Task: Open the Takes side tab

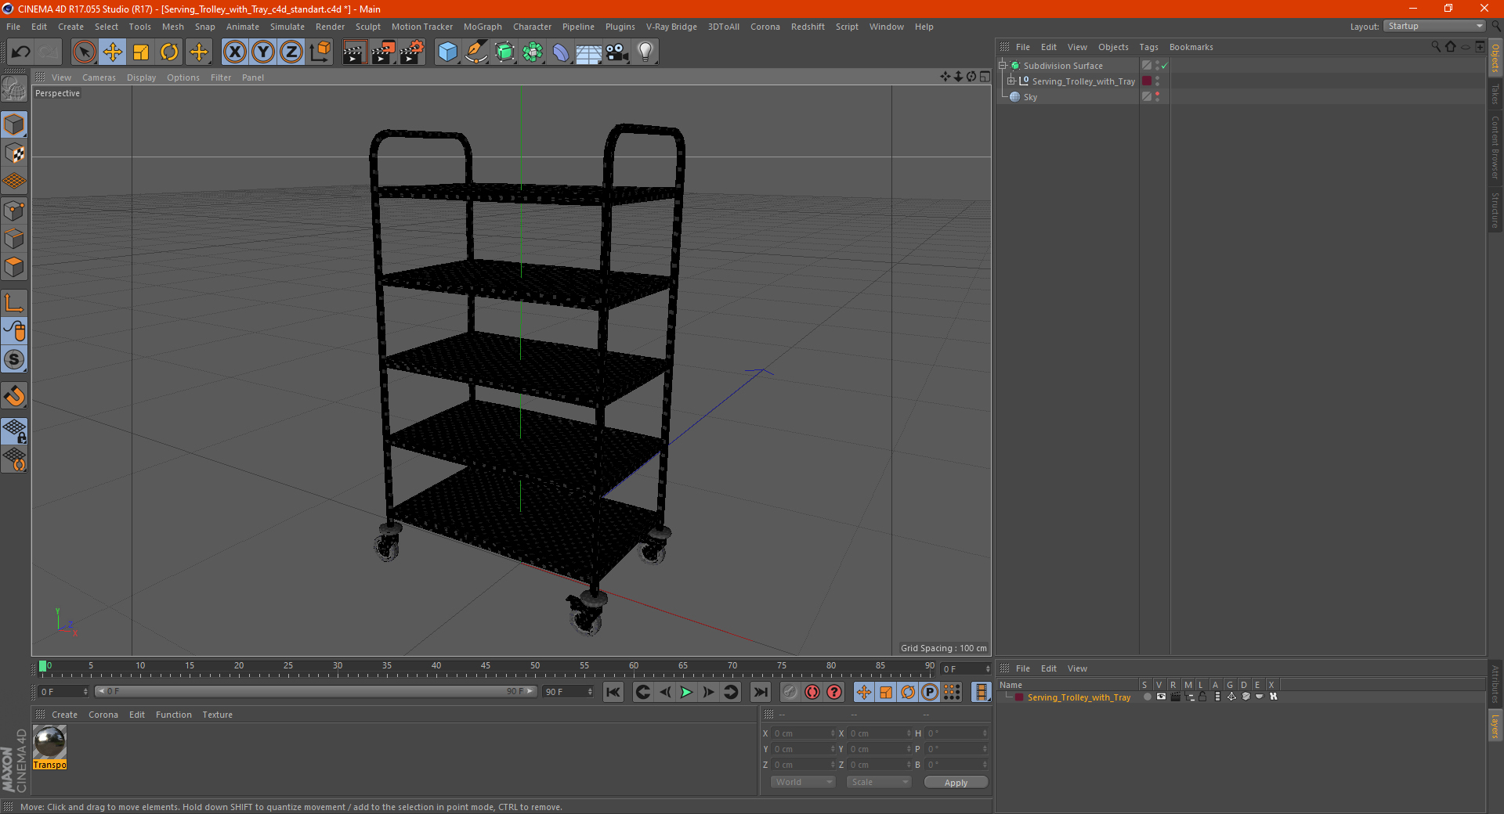Action: tap(1495, 94)
